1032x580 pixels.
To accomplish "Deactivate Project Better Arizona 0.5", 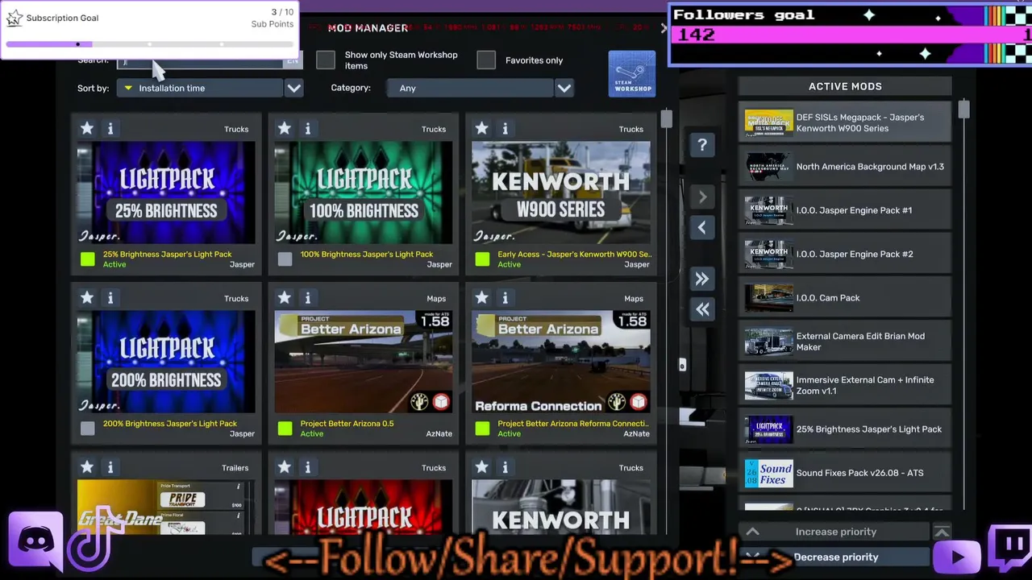I will point(285,428).
